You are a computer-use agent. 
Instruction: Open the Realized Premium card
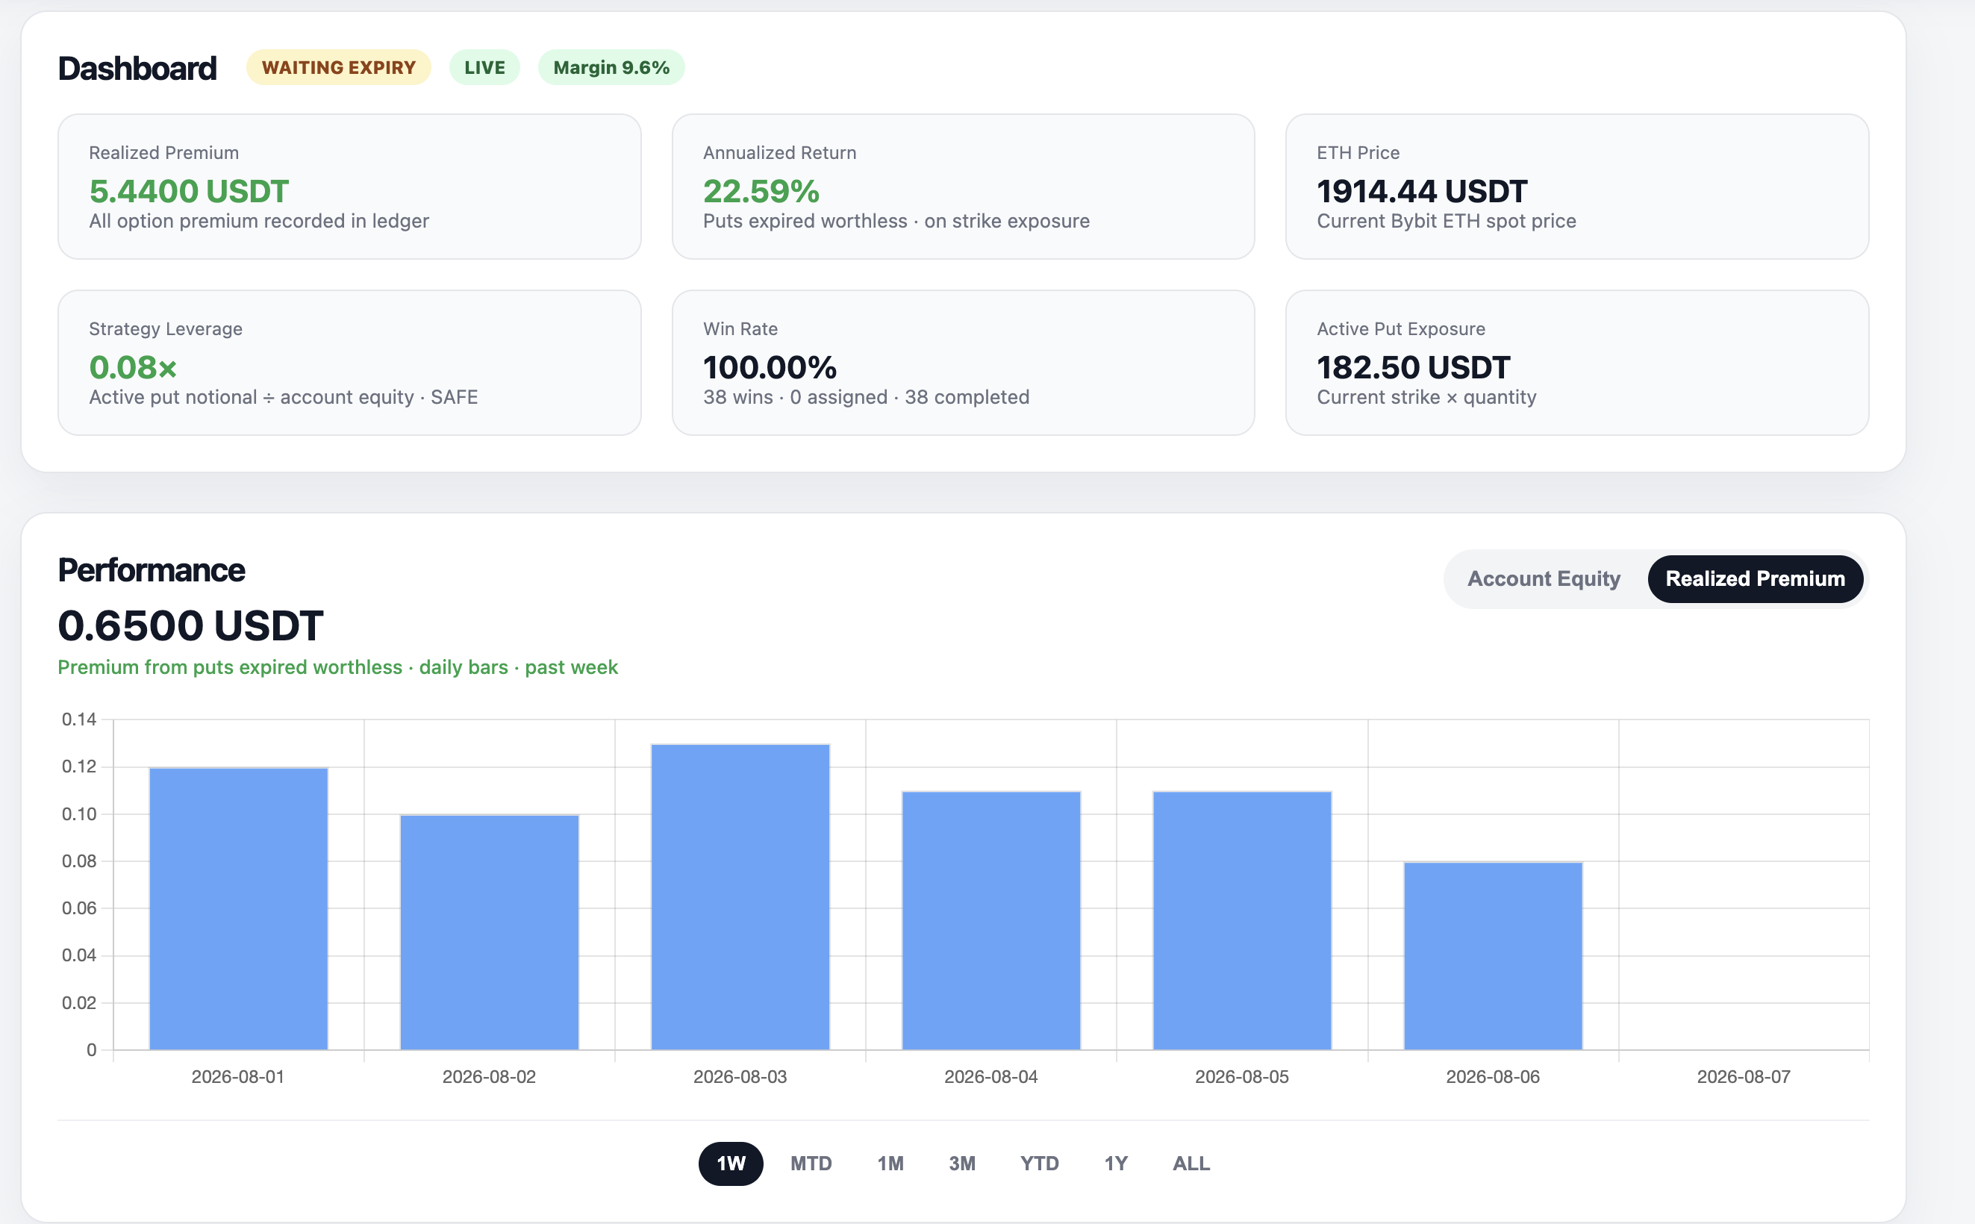point(349,186)
